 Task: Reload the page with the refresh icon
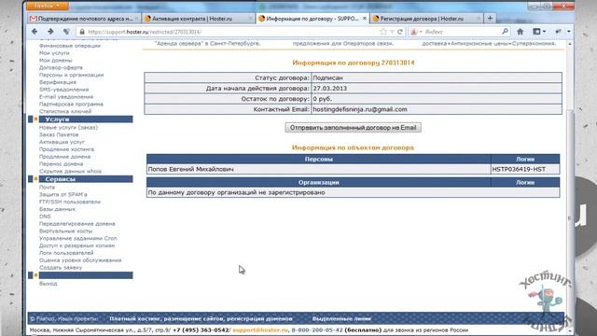pyautogui.click(x=400, y=32)
